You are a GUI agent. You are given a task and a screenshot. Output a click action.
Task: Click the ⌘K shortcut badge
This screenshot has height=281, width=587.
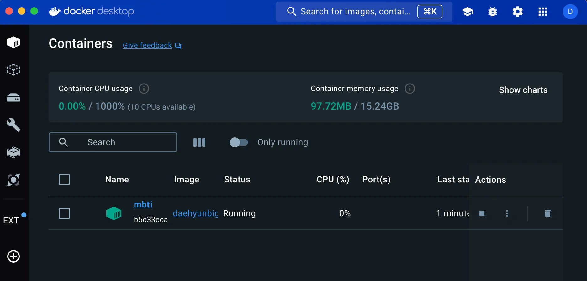pyautogui.click(x=430, y=12)
